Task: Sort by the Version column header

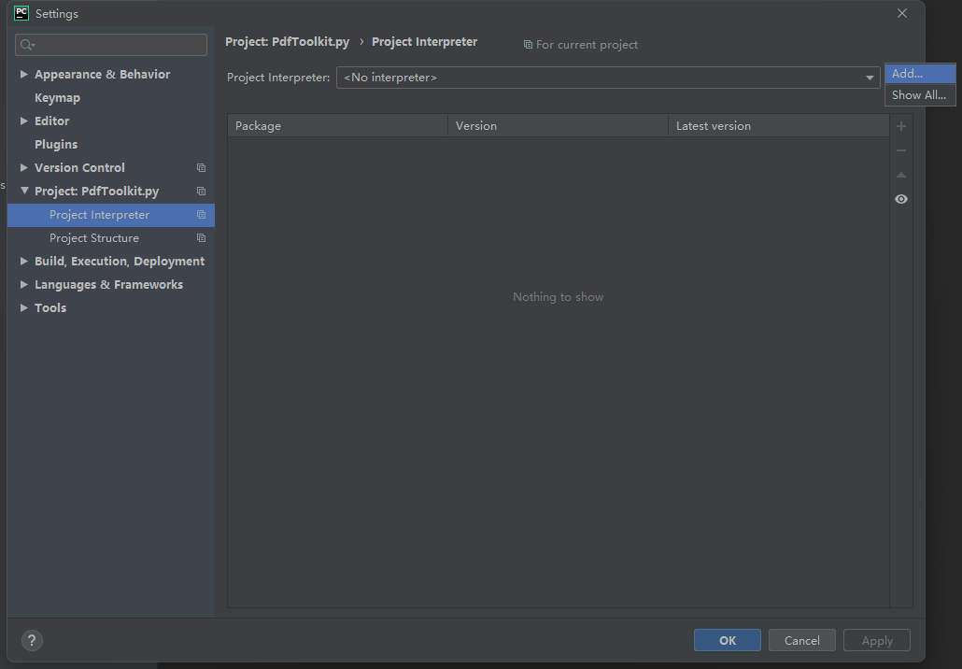Action: pyautogui.click(x=559, y=126)
